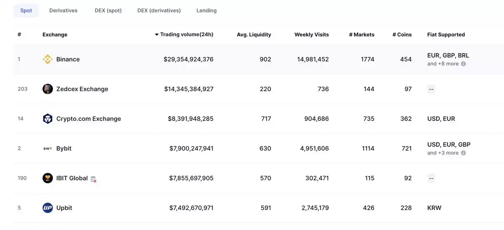Click Bybit volume $7,900,247,941
Screen dimensions: 504x230
pos(192,148)
